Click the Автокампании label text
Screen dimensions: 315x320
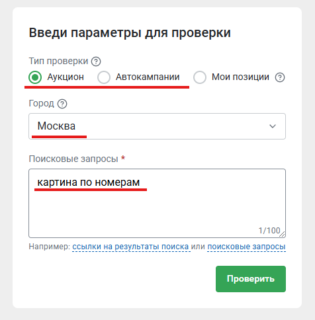pos(148,77)
